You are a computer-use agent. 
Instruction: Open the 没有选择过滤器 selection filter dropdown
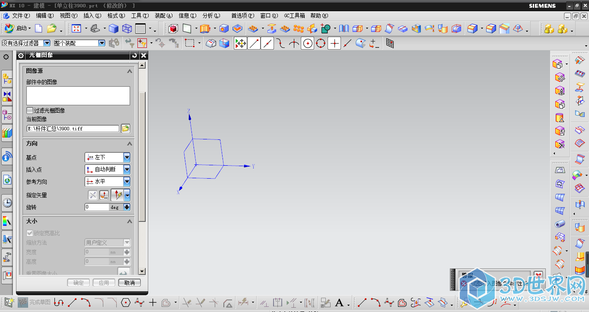point(26,43)
